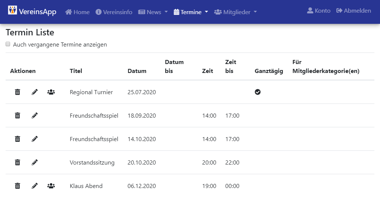Select the Regional Turnier title cell

(91, 92)
